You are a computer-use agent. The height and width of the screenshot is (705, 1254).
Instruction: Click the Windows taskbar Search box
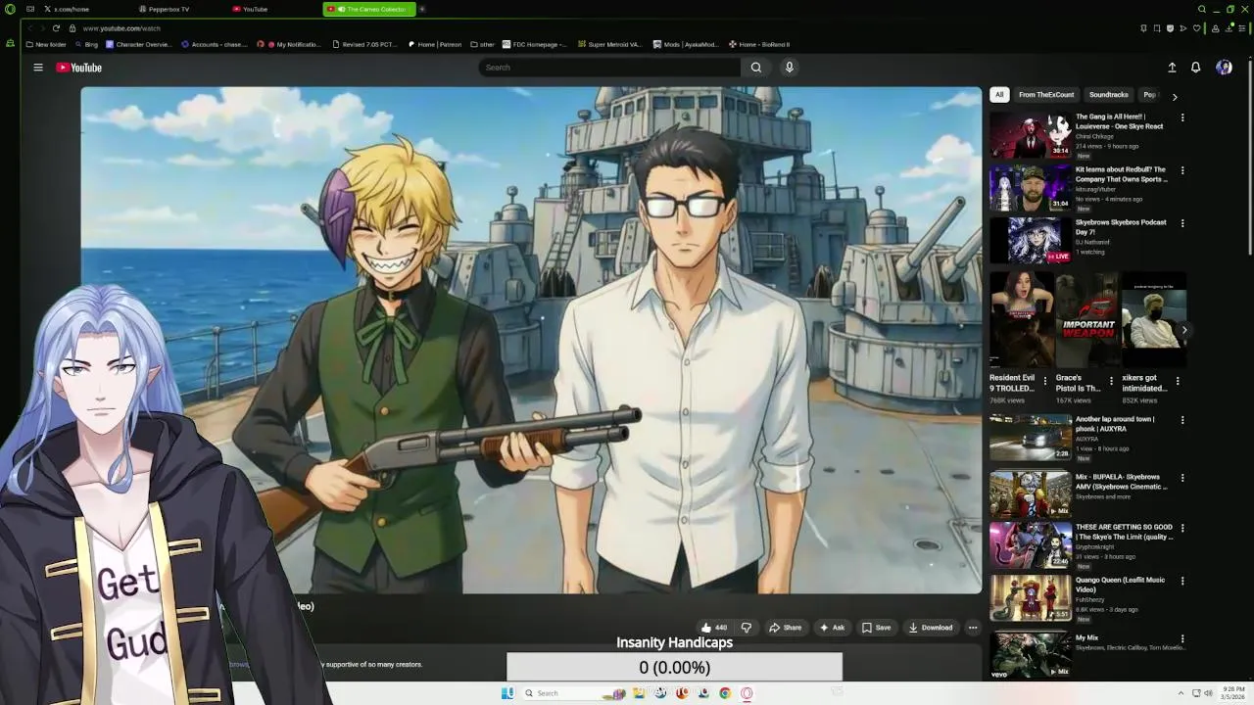coord(573,693)
